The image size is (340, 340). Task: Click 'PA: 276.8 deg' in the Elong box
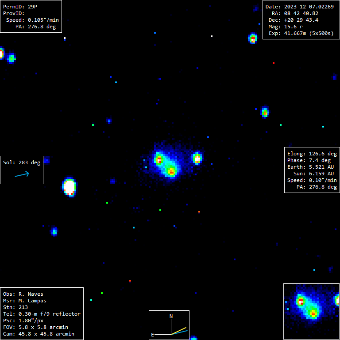[317, 187]
